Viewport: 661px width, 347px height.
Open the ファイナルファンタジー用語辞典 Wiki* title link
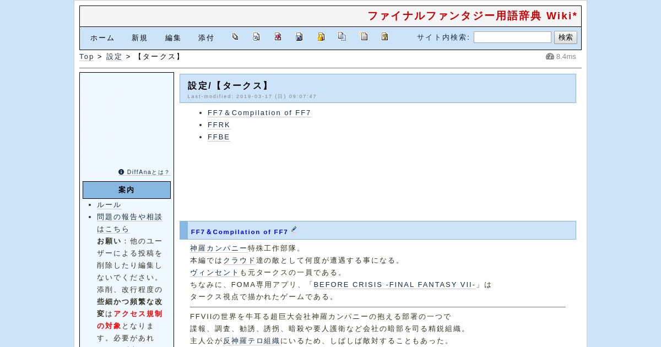pyautogui.click(x=472, y=16)
